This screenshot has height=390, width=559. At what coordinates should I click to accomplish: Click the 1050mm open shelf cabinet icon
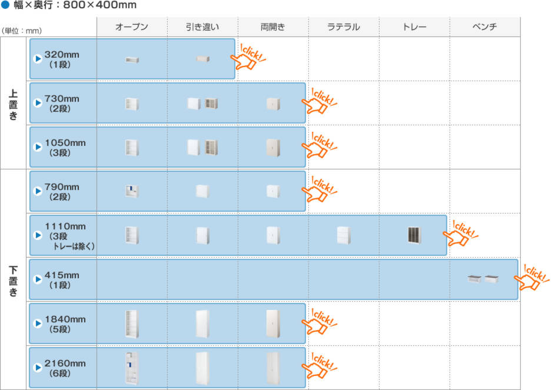132,147
